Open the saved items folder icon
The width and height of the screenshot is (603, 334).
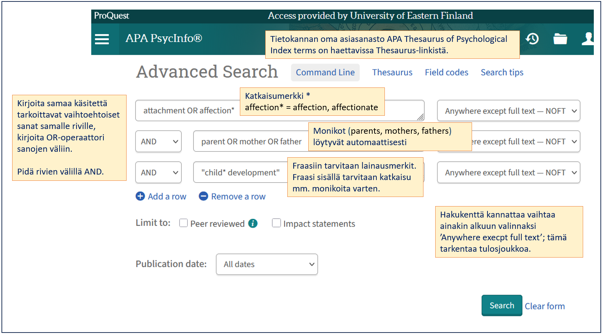560,39
